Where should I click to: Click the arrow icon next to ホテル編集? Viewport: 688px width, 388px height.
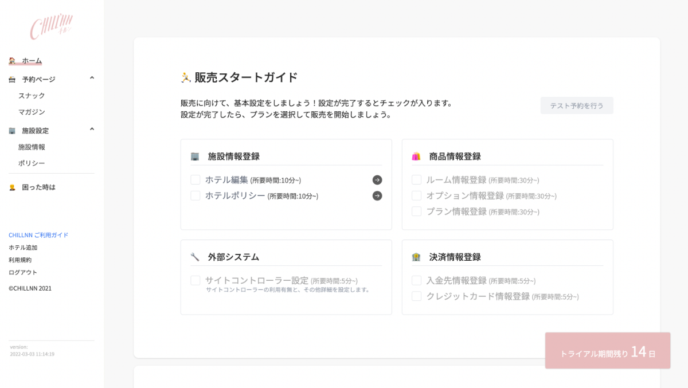click(377, 180)
